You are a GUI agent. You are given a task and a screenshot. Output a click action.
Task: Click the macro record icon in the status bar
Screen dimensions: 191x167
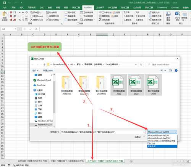click(9, 165)
